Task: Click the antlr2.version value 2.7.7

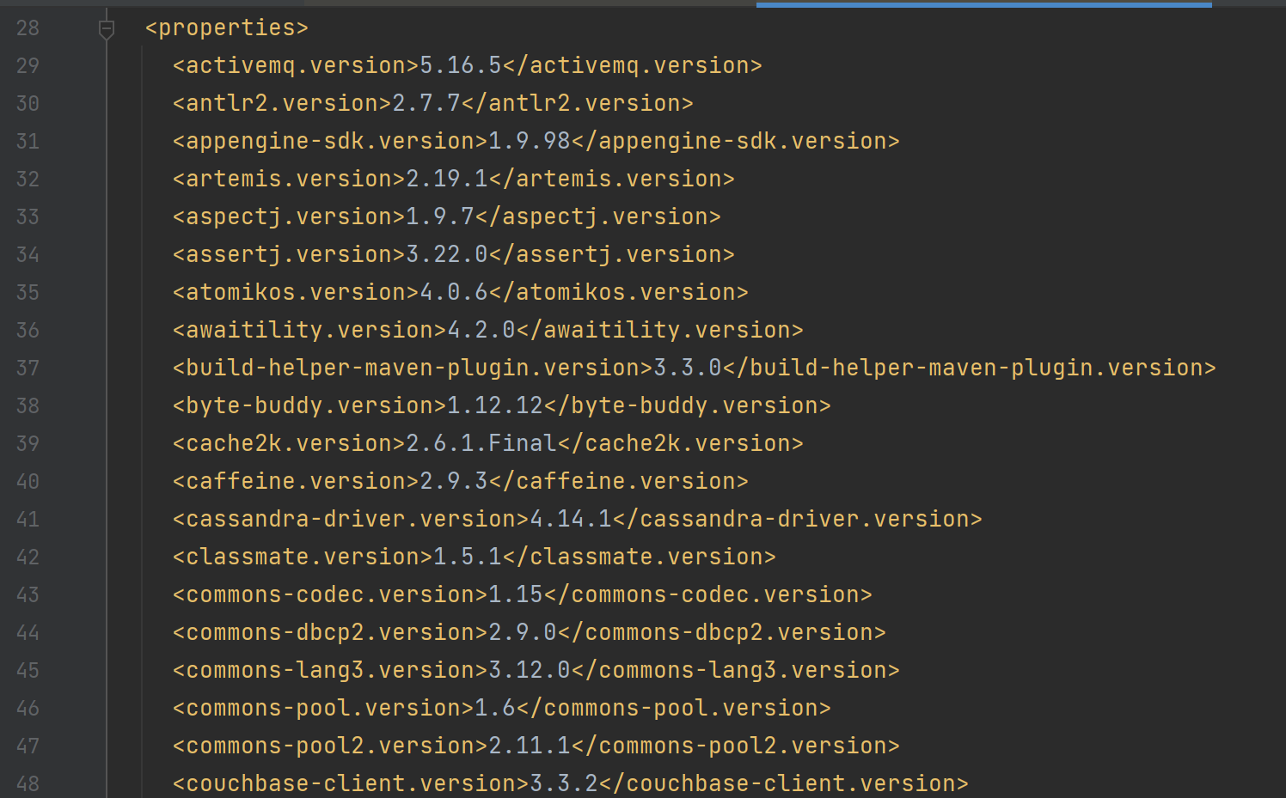Action: coord(426,103)
